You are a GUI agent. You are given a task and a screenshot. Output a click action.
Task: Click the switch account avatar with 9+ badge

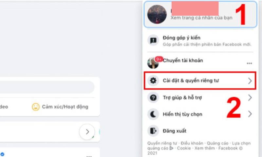(153, 63)
